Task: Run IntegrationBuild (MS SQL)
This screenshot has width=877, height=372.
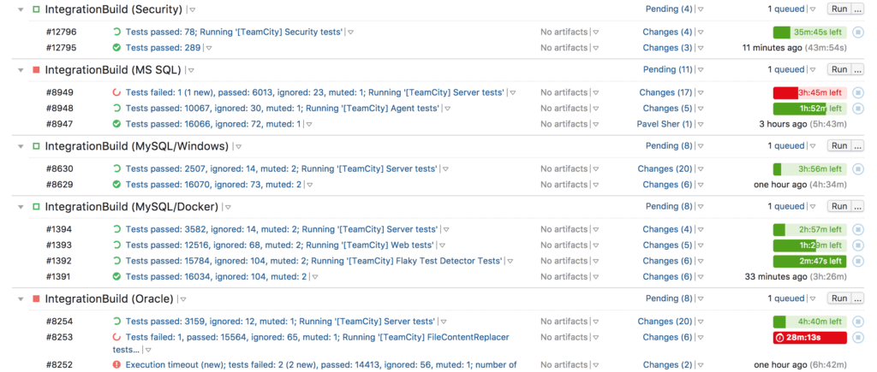Action: 839,70
